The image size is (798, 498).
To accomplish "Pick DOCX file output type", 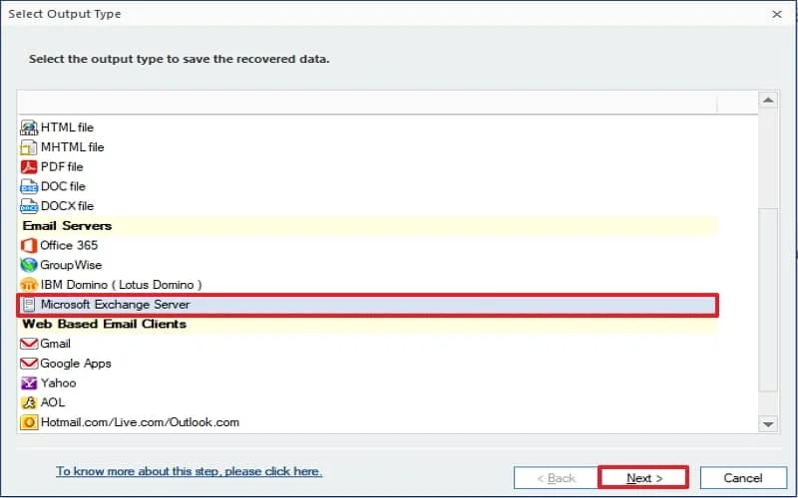I will click(x=67, y=206).
